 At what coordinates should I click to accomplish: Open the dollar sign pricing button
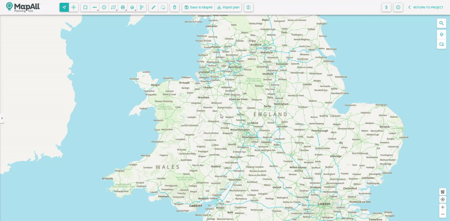click(386, 7)
